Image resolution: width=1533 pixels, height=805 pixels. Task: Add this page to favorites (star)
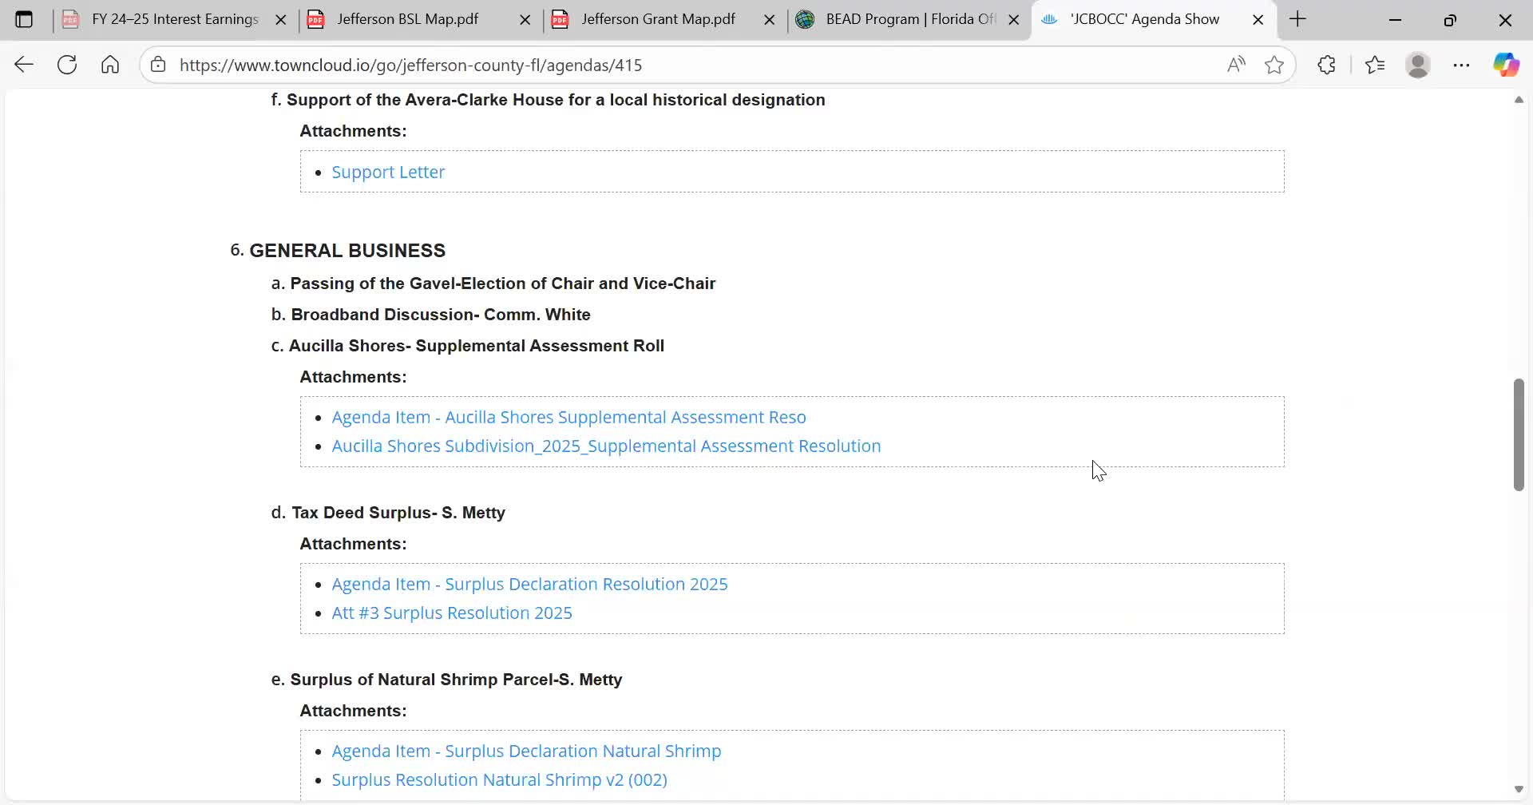pos(1274,65)
